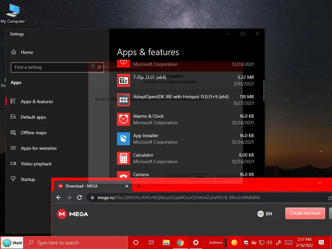
Task: Switch to Settings gear on taskbar
Action: [196, 243]
